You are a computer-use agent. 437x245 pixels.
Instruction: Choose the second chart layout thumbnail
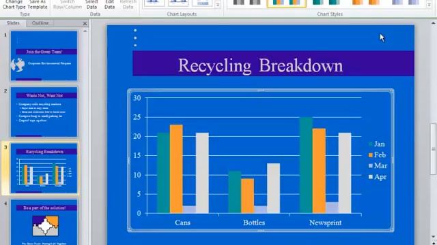tap(178, 3)
